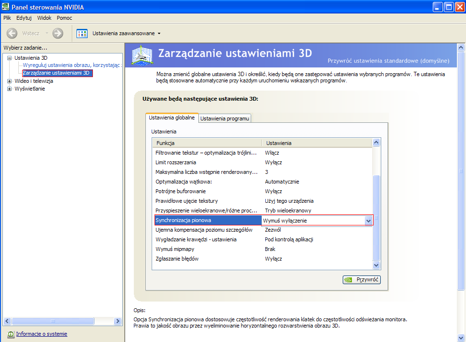Click settings list scroll up arrow
The width and height of the screenshot is (466, 342).
376,143
